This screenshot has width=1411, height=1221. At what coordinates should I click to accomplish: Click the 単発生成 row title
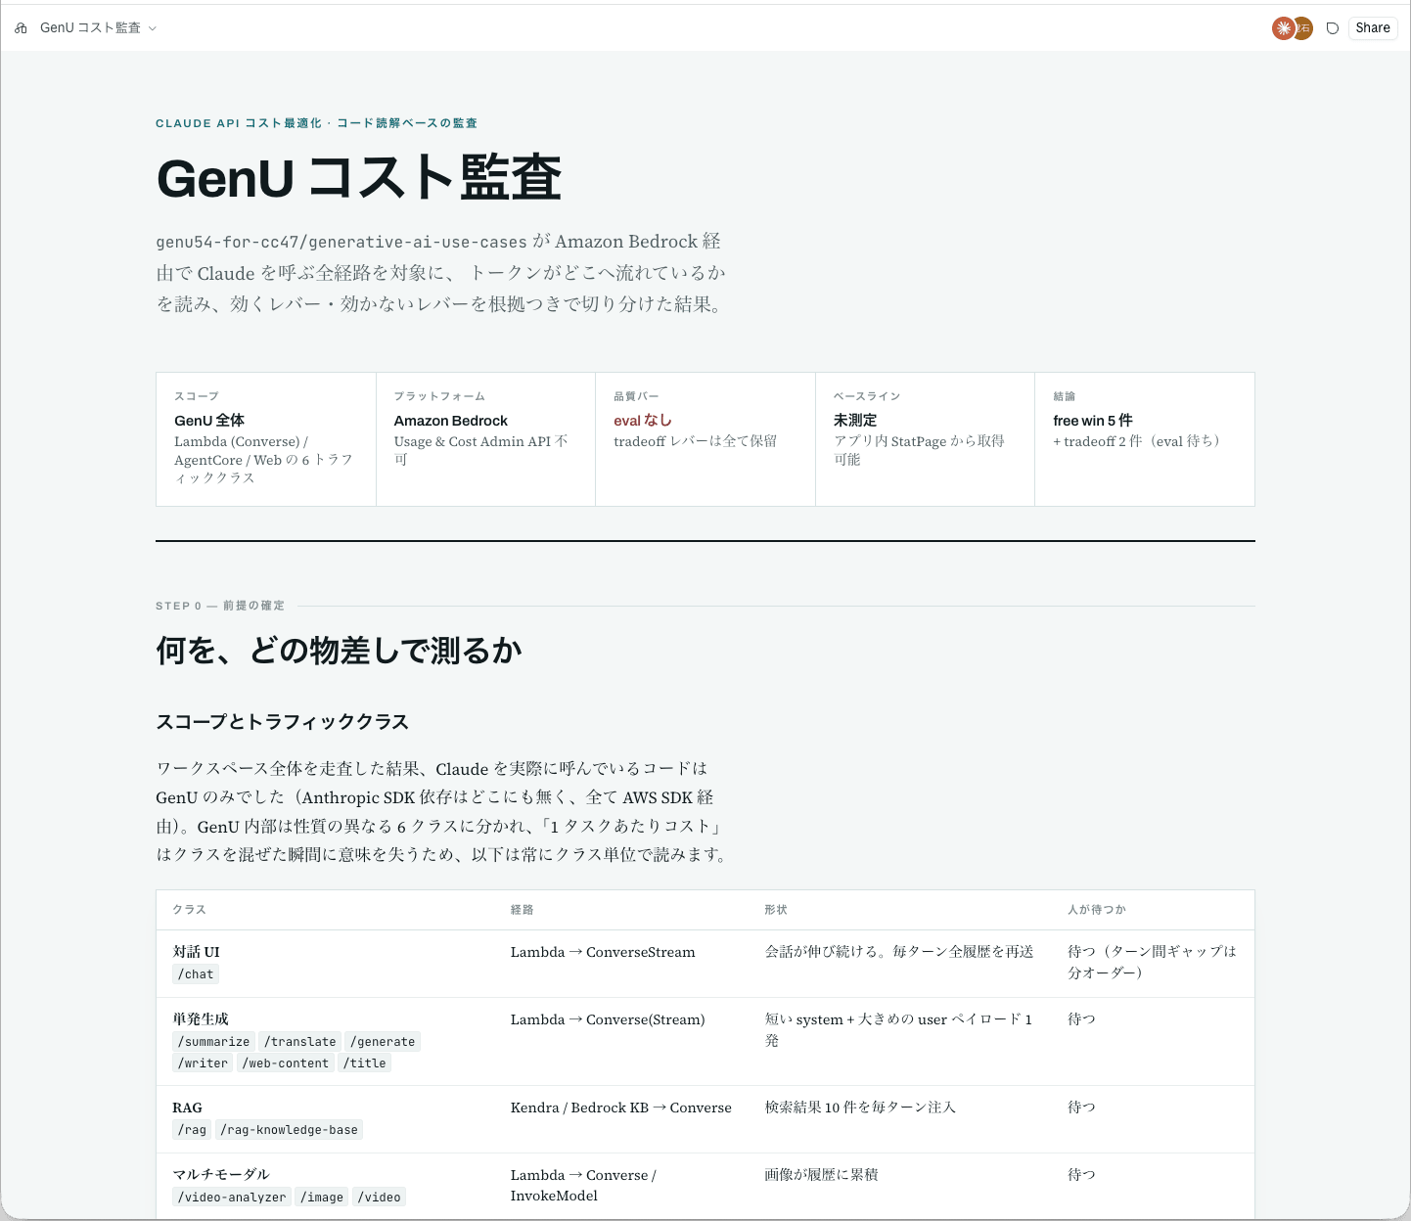(x=201, y=1019)
